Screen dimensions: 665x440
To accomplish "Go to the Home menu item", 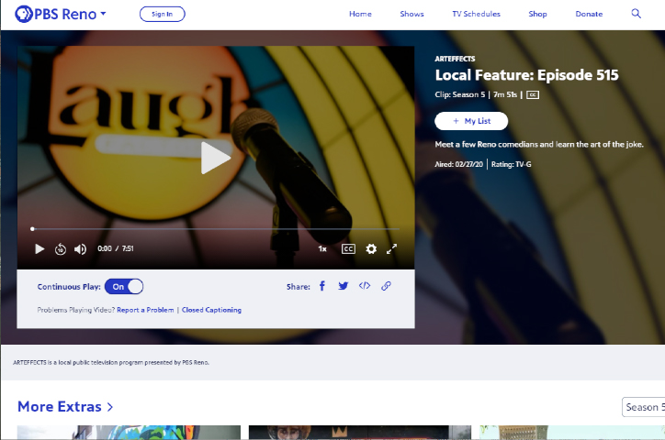I will (360, 14).
